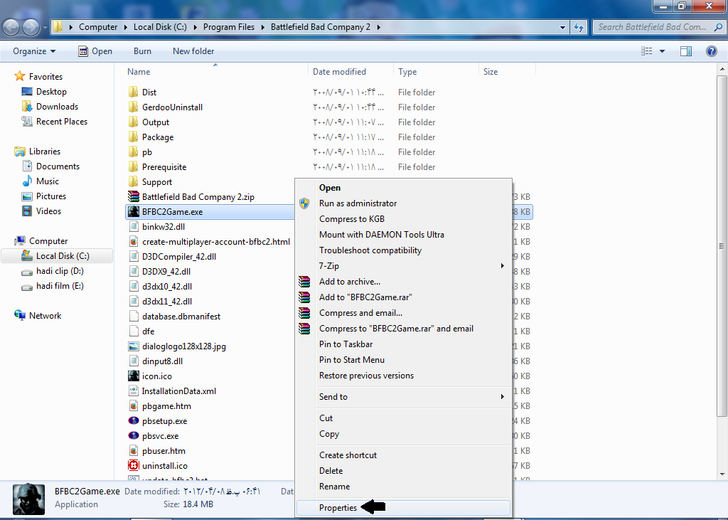
Task: Select Mount with DAEMON Tools Ultra
Action: [403, 234]
